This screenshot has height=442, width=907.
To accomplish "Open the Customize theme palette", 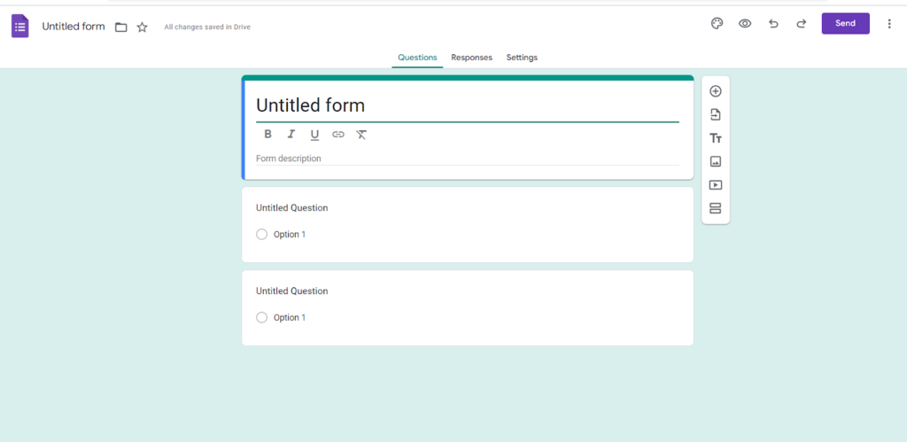I will click(x=717, y=24).
